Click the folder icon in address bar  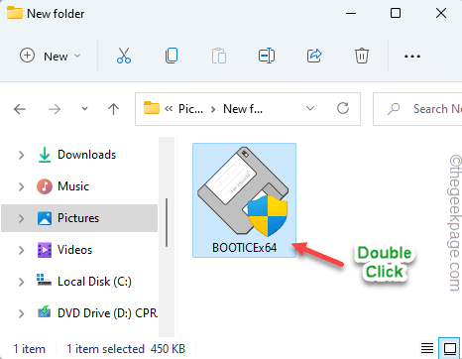pos(152,108)
